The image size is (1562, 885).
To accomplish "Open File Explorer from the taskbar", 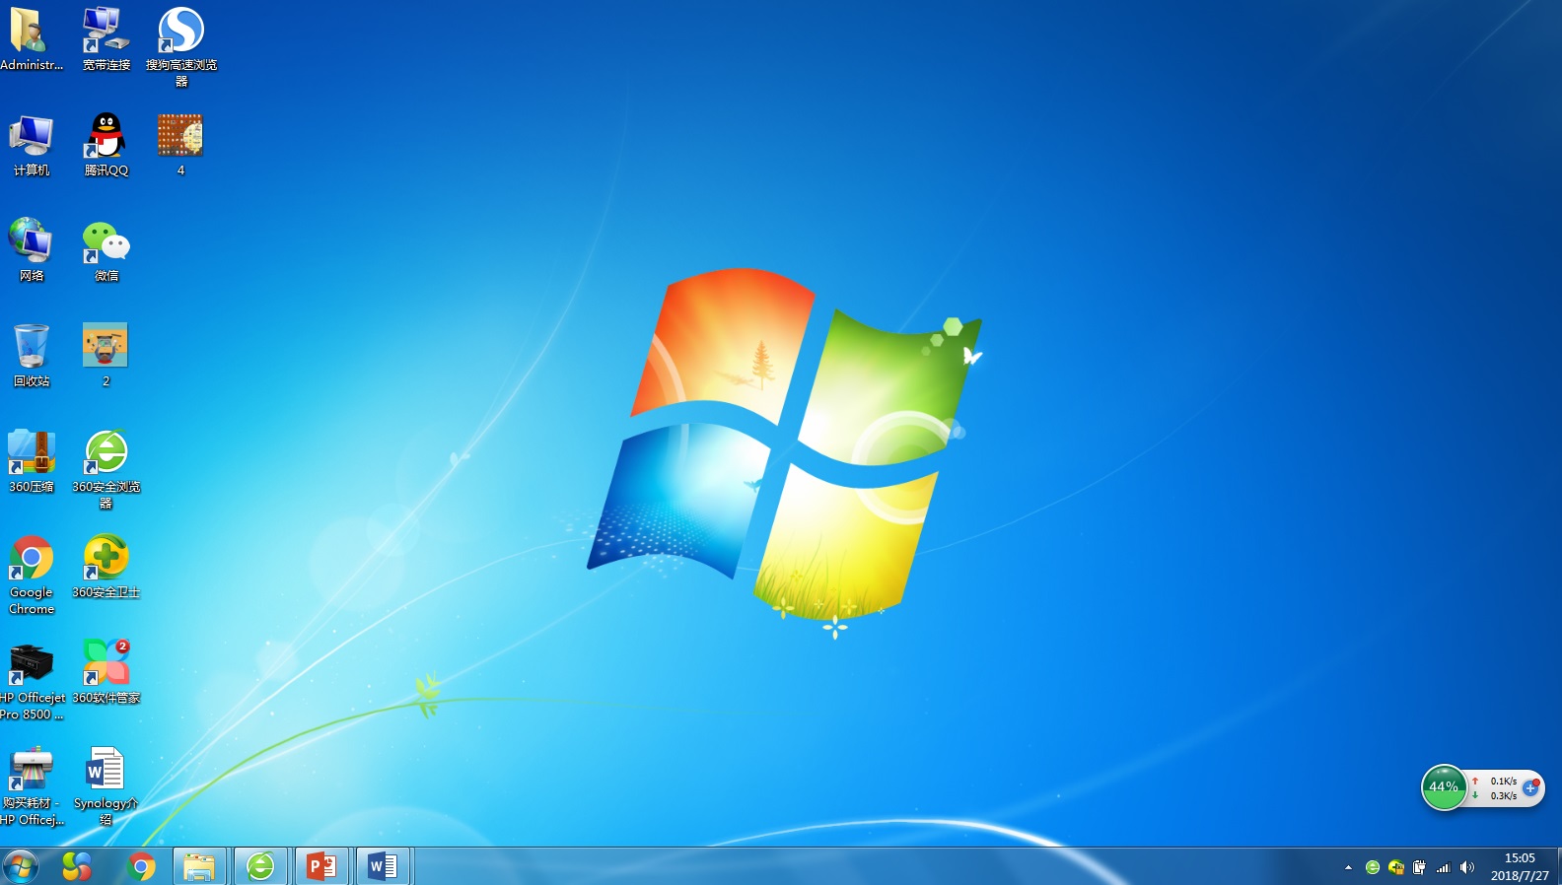I will (199, 866).
